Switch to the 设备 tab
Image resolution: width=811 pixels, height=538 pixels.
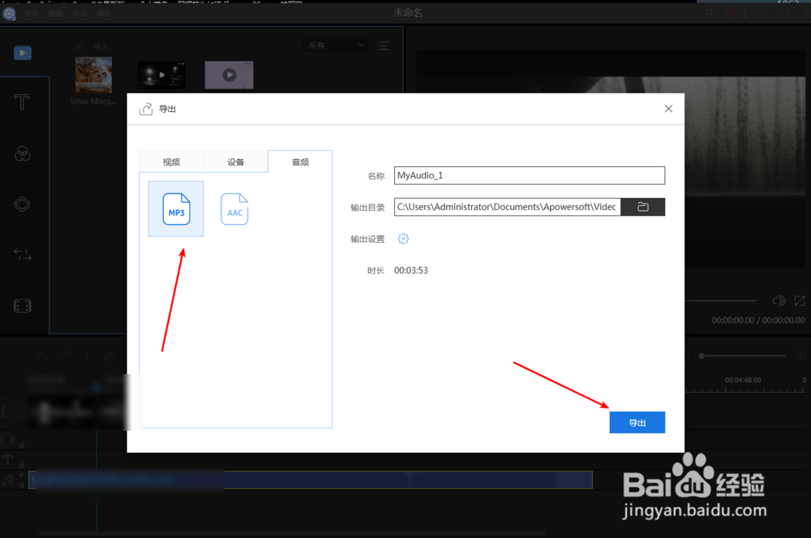point(236,162)
